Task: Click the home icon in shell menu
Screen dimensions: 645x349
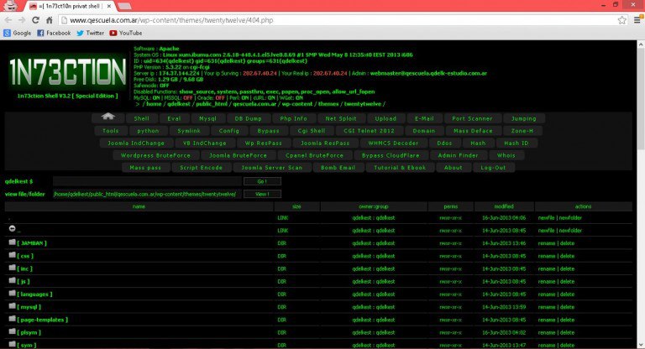Action: (107, 117)
